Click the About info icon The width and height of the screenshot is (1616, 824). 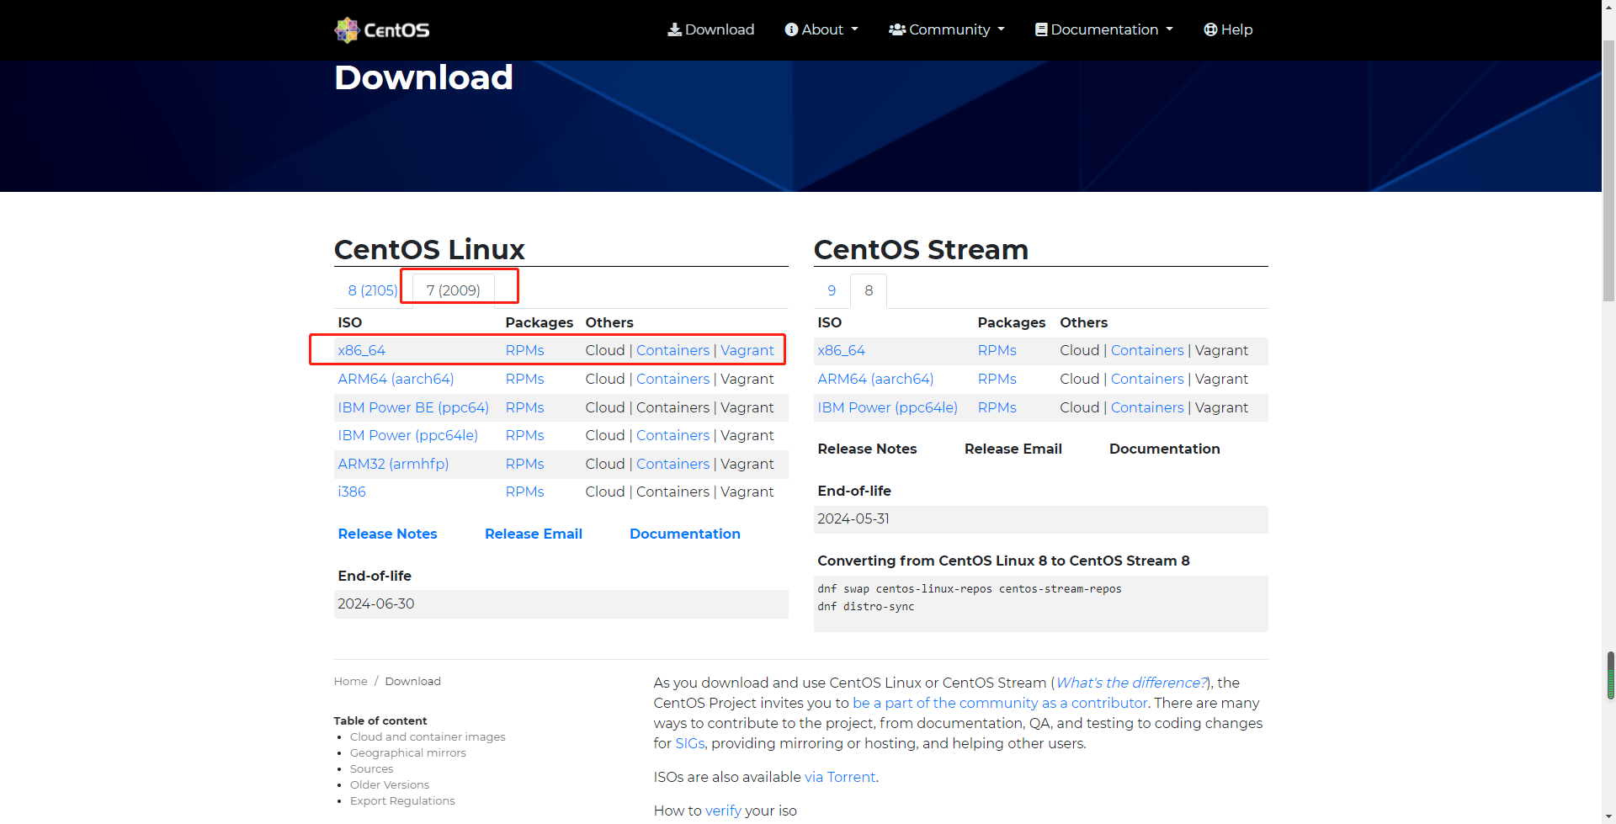click(x=791, y=30)
